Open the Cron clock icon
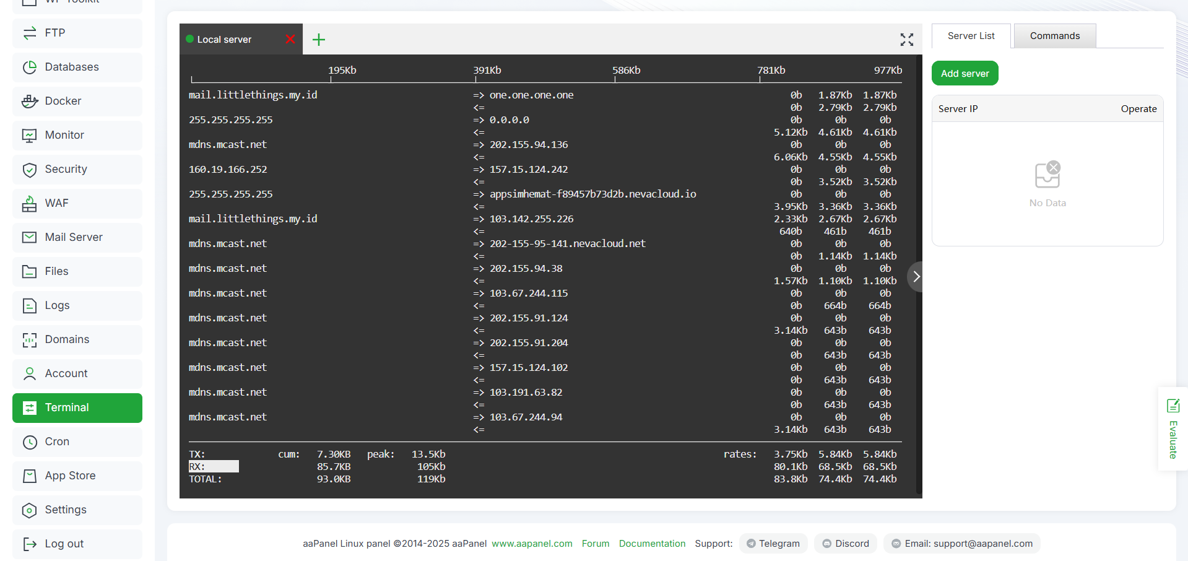1188x561 pixels. tap(30, 441)
